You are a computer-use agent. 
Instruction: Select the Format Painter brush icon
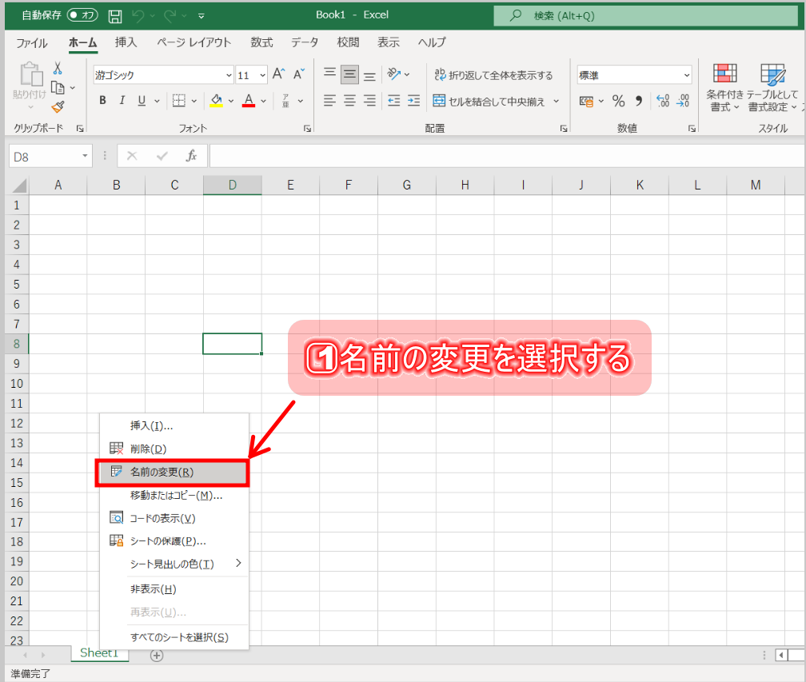coord(58,106)
